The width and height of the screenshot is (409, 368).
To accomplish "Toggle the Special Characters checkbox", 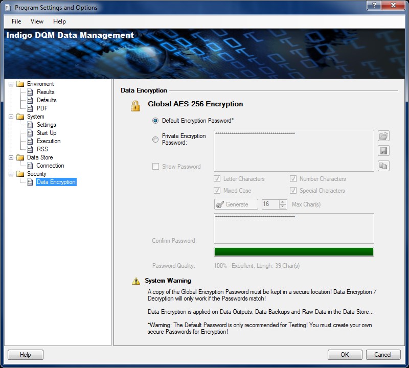I will click(293, 191).
